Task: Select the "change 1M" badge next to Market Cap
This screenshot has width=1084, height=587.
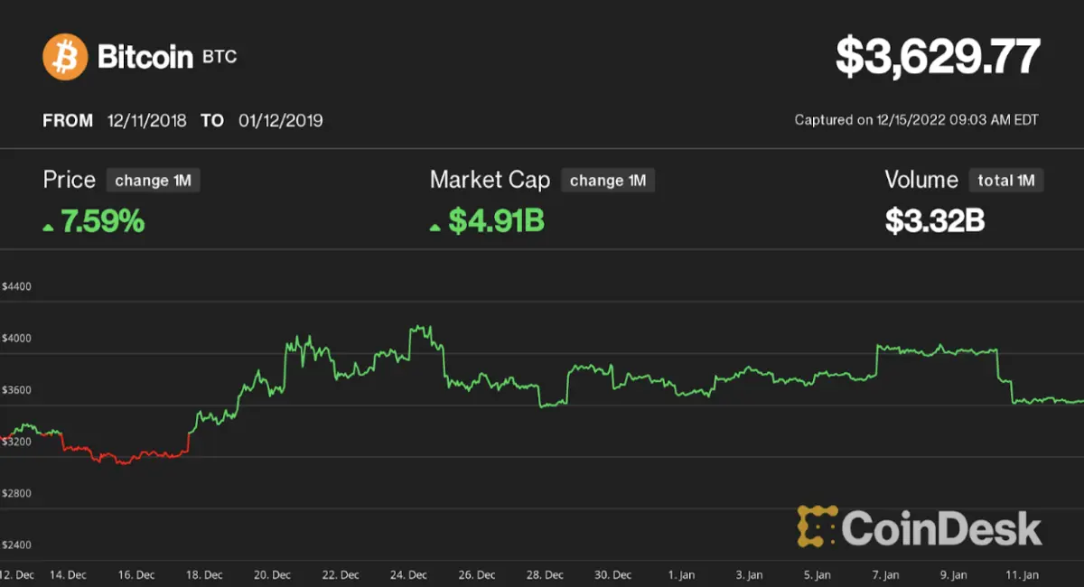Action: tap(608, 181)
